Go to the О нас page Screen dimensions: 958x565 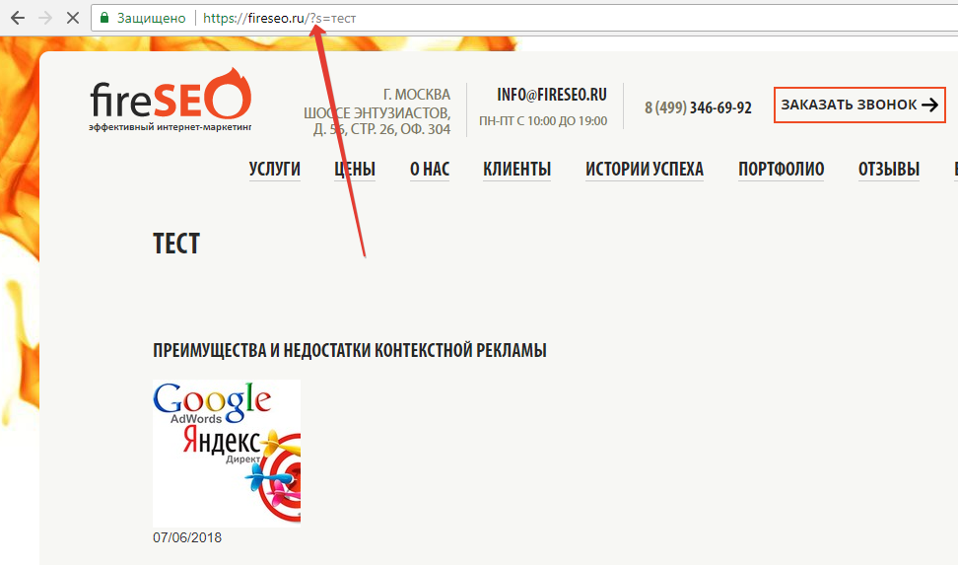coord(430,170)
